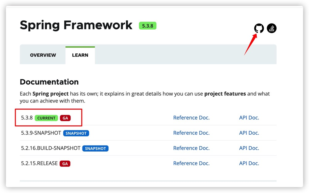Image resolution: width=309 pixels, height=193 pixels.
Task: Select the LEARN tab
Action: point(80,55)
